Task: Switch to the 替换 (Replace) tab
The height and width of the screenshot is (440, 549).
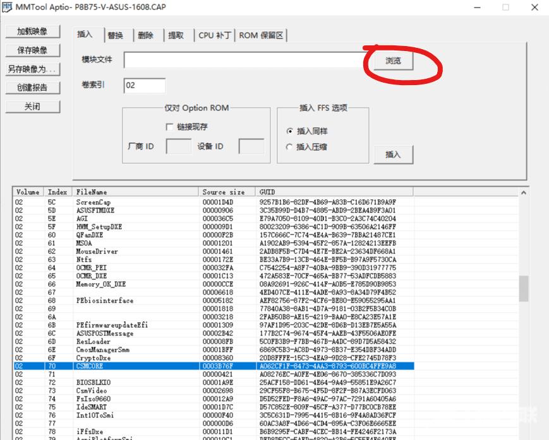Action: (x=115, y=35)
